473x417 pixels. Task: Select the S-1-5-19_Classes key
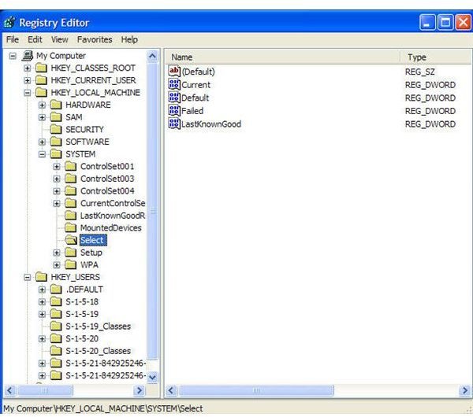pyautogui.click(x=98, y=327)
